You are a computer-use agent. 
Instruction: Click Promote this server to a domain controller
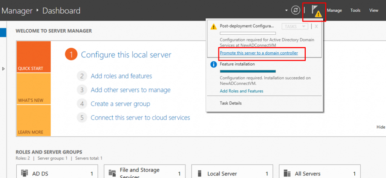259,53
